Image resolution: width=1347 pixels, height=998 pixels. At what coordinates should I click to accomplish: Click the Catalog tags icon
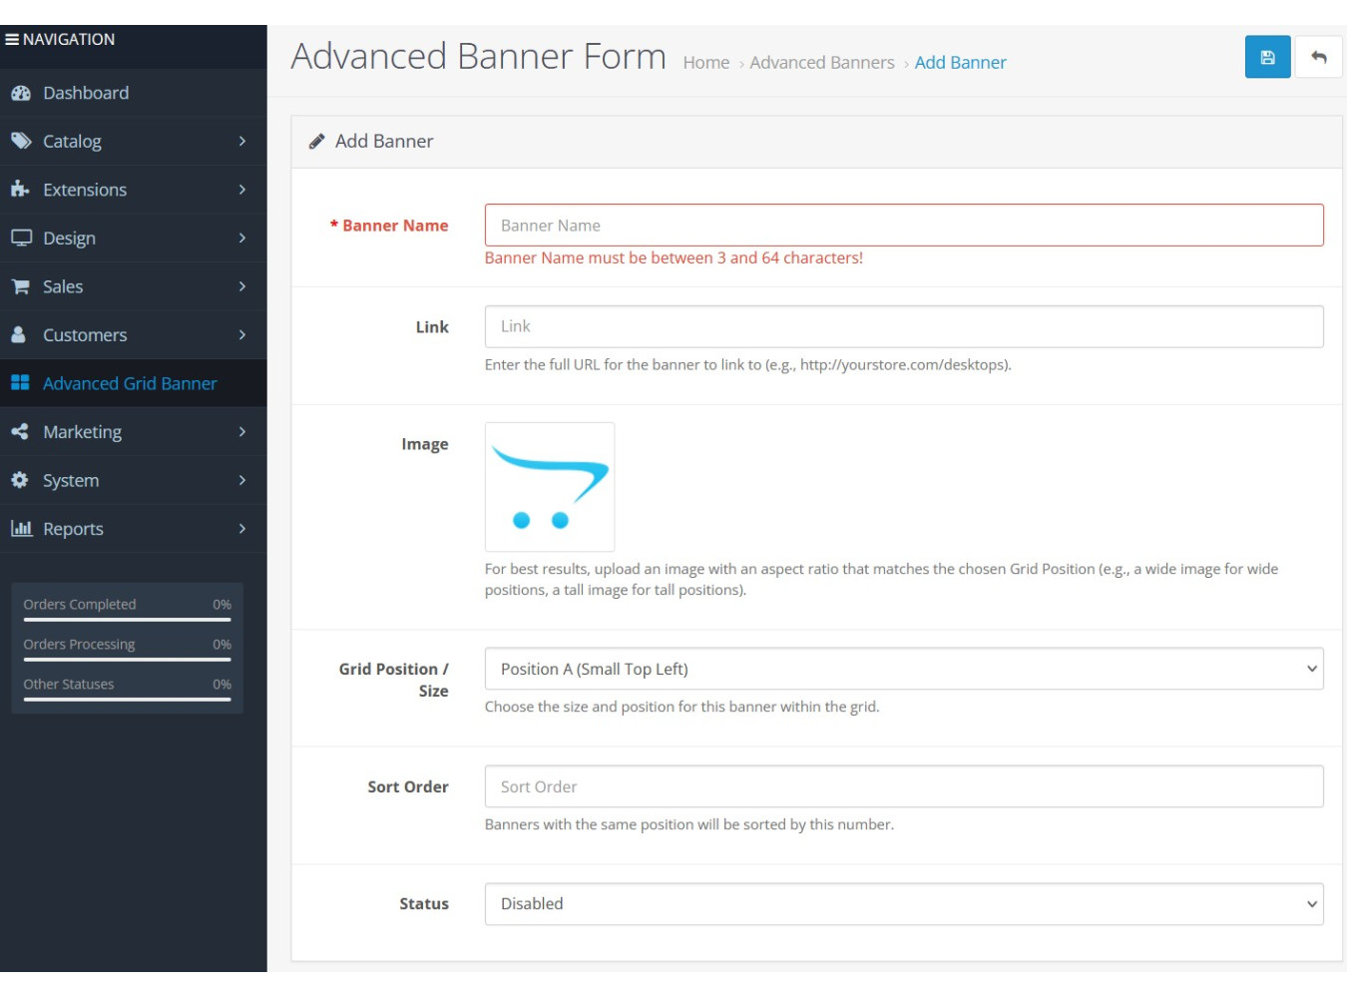(21, 142)
